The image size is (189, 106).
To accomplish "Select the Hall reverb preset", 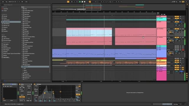I will coord(25,69).
